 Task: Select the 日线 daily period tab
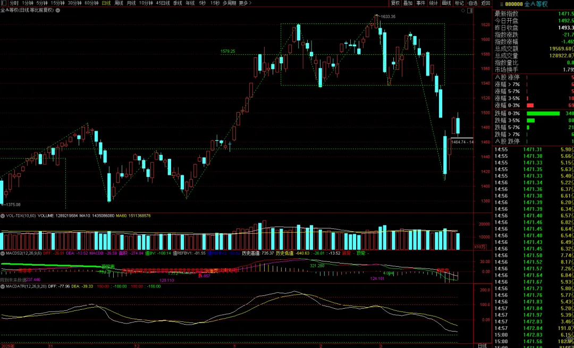click(106, 3)
